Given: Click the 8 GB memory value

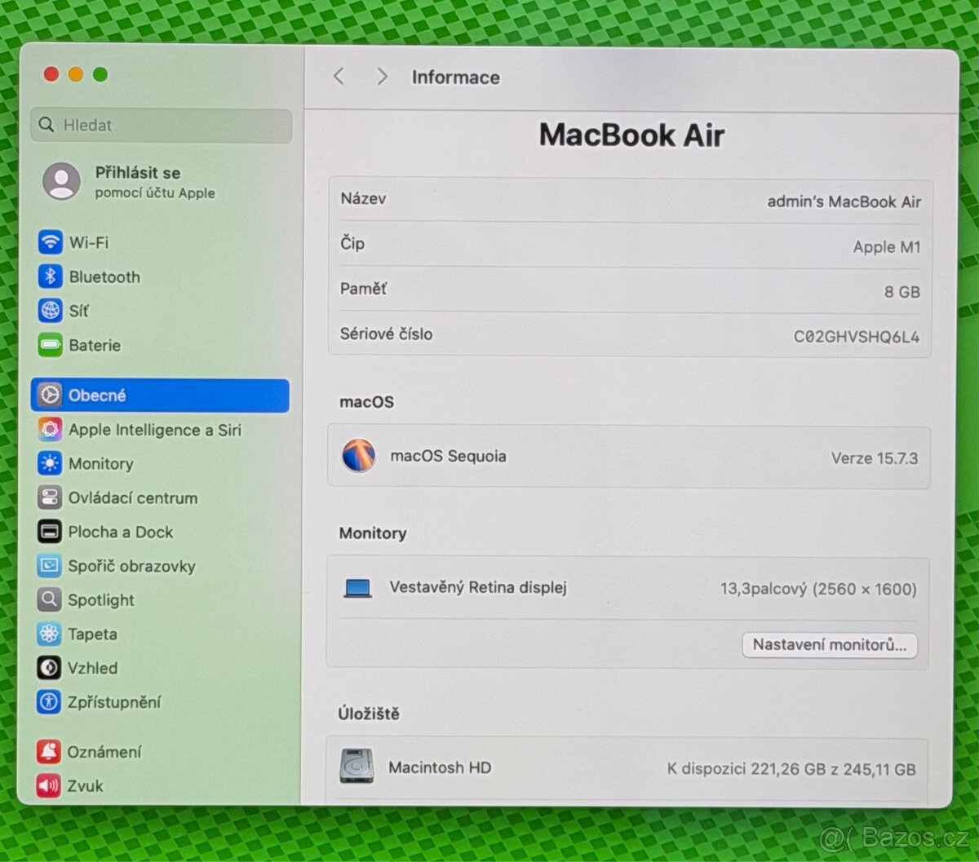Looking at the screenshot, I should [x=902, y=292].
